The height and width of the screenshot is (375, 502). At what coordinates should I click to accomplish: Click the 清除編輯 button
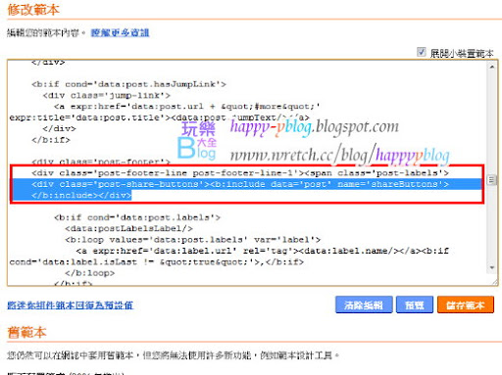click(364, 305)
